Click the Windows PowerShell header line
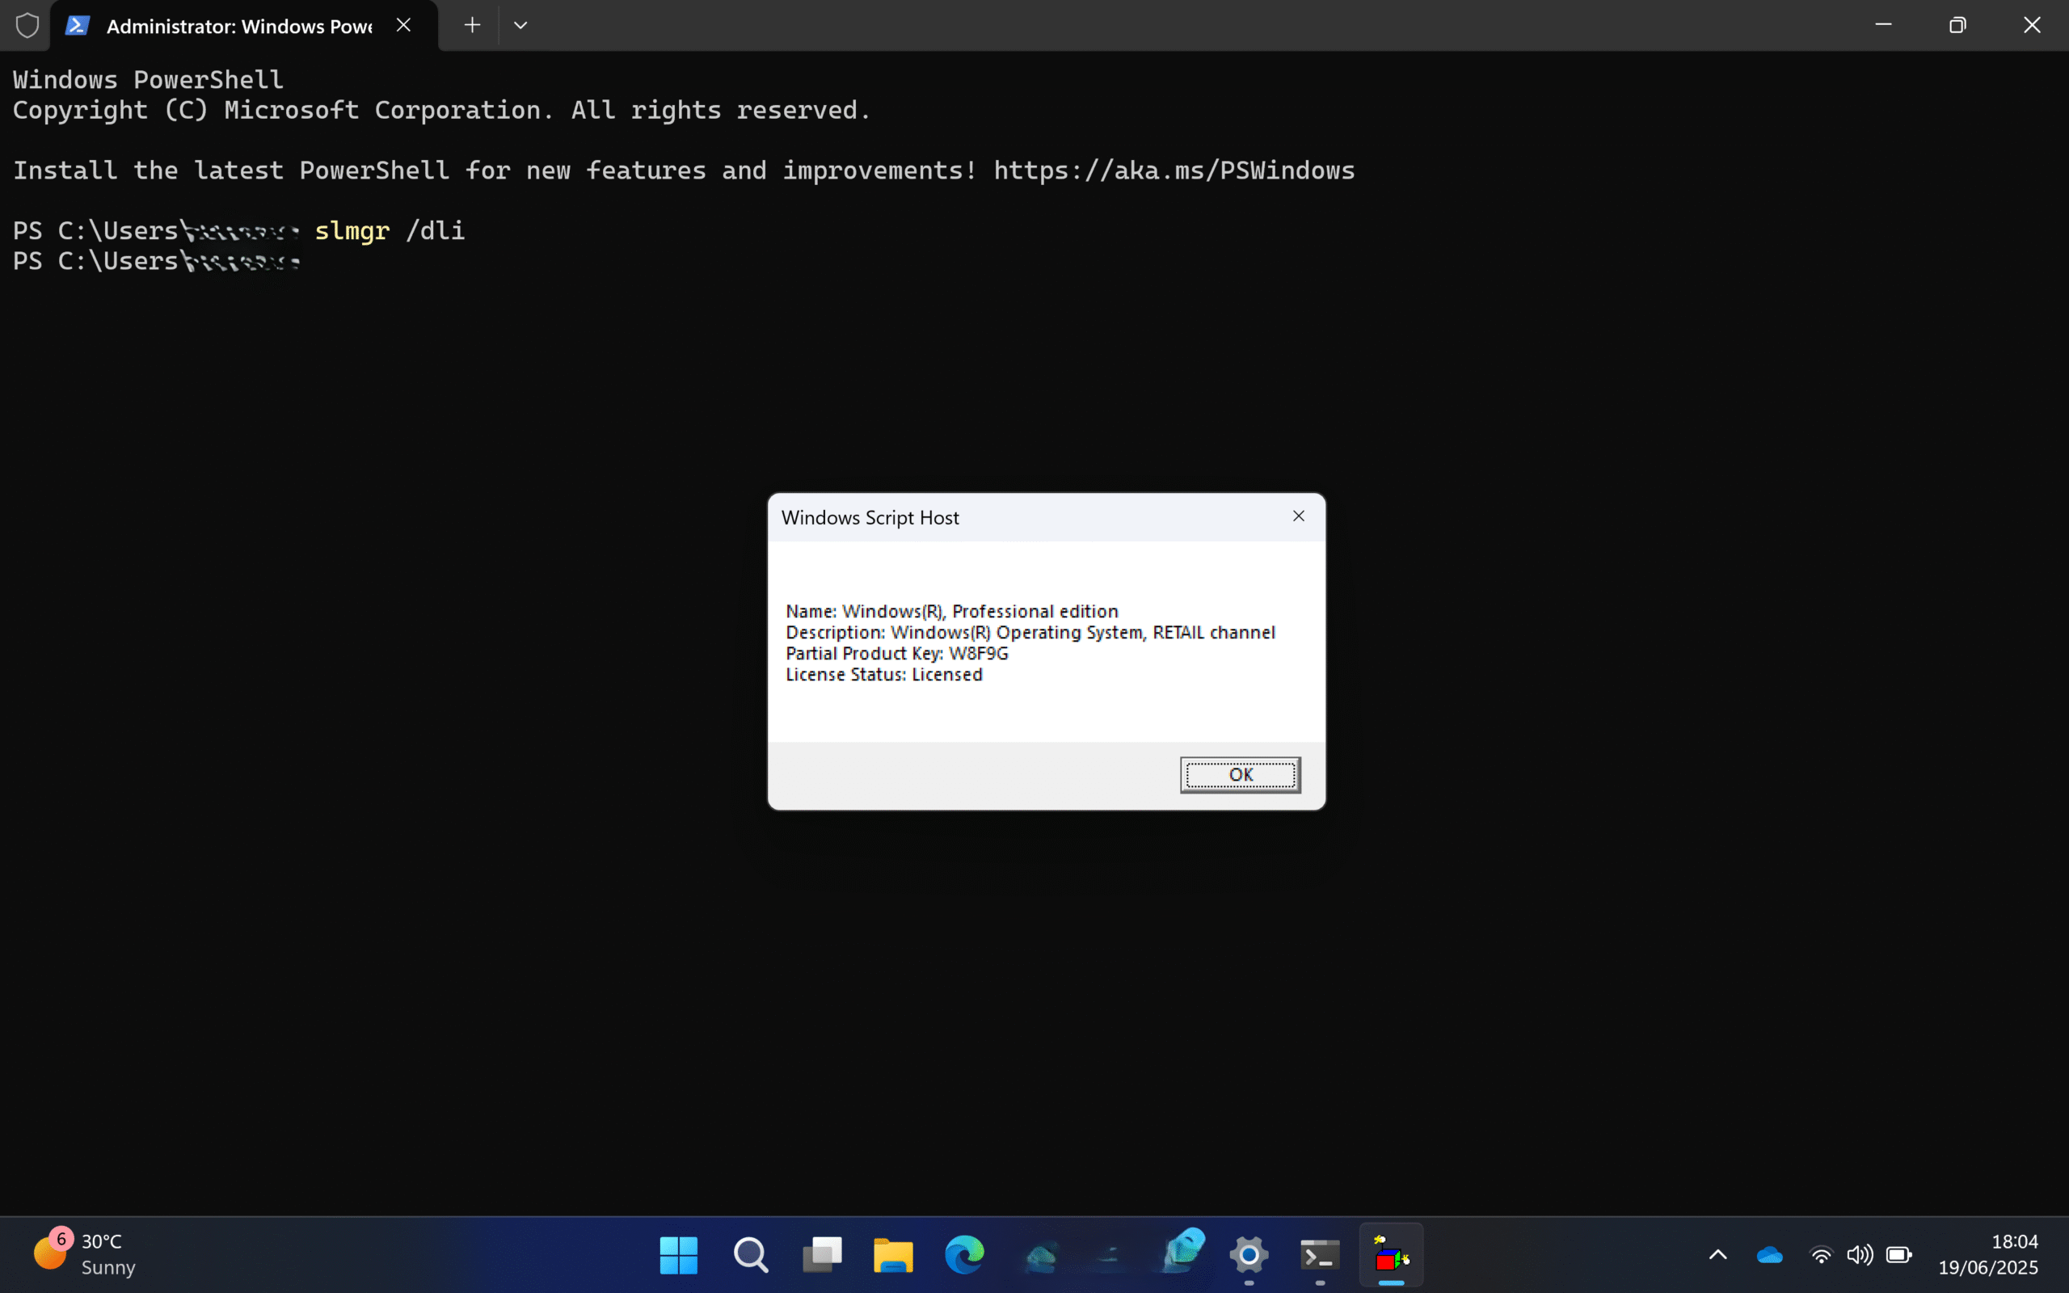This screenshot has height=1293, width=2069. 148,79
